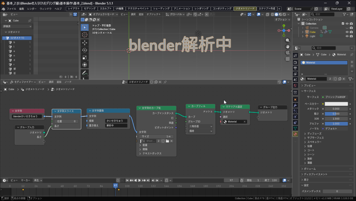Clear Material in Set Material node
This screenshot has height=201, width=356.
click(244, 122)
